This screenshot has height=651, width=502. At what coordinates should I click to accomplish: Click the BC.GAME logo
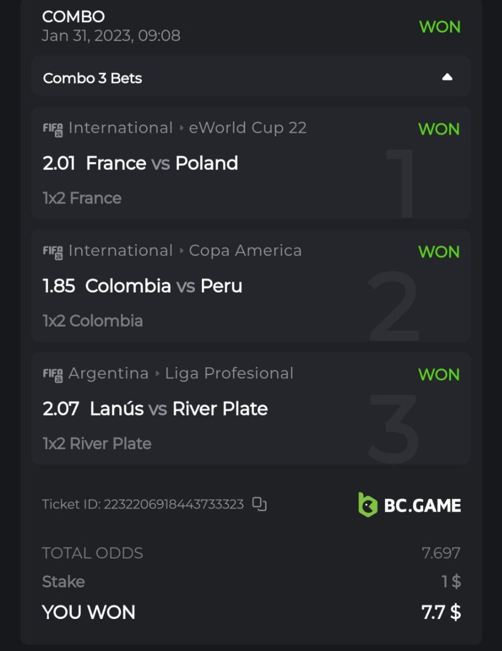coord(409,505)
